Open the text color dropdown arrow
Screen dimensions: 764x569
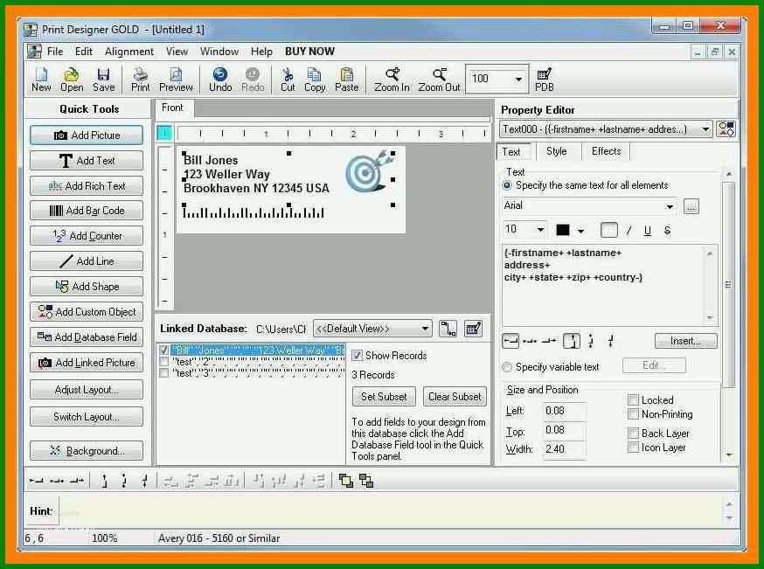pyautogui.click(x=580, y=231)
